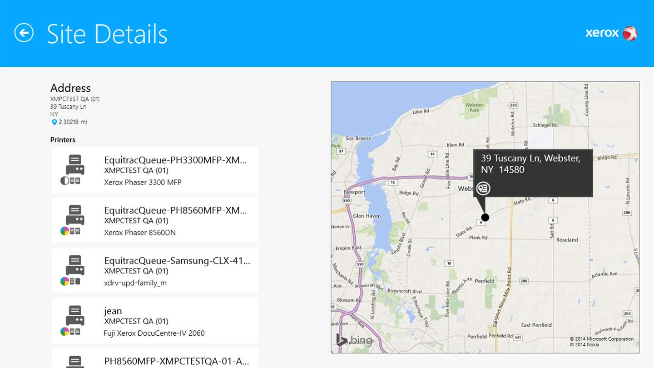The height and width of the screenshot is (368, 654).
Task: Click the © 2014 Microsoft Corporation notice
Action: 602,339
